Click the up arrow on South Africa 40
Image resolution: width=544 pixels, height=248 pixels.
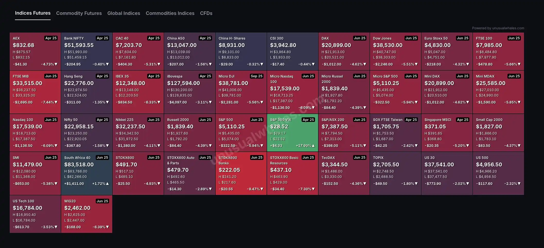107,184
